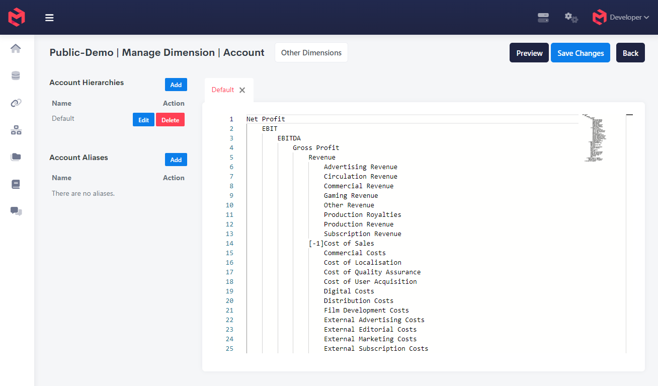Open the database icon in sidebar

tap(16, 76)
